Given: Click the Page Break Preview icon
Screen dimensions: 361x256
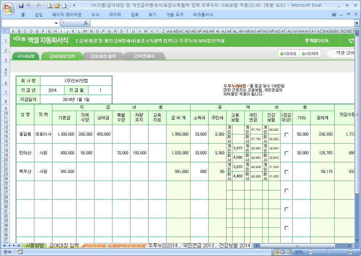Looking at the screenshot, I should click(x=289, y=252).
